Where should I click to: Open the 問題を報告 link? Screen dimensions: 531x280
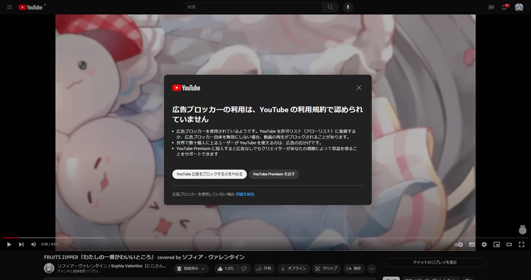245,194
